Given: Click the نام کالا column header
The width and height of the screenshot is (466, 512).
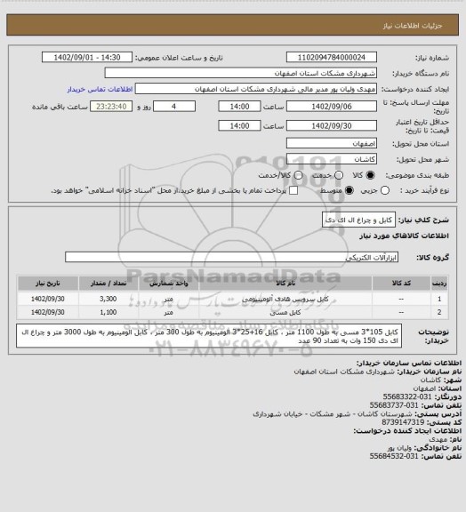Looking at the screenshot, I should (x=285, y=284).
